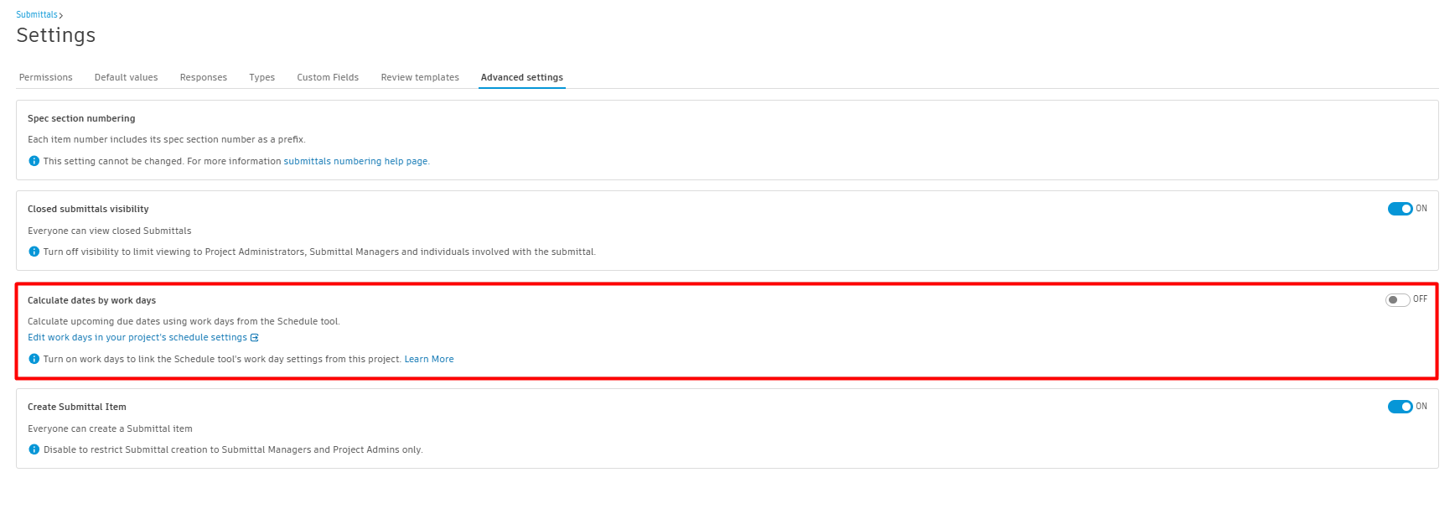Select the Advanced settings tab

[522, 77]
